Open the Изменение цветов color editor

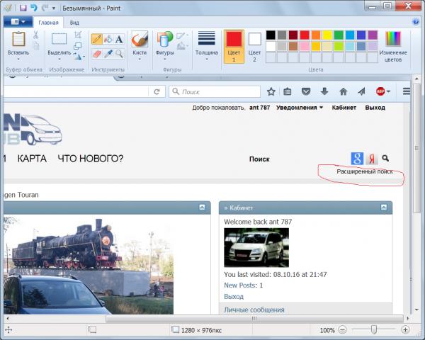[393, 47]
